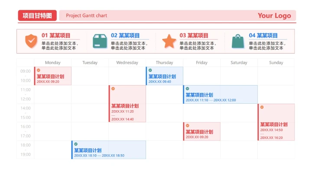Viewport: 312px width, 175px height.
Task: Toggle the green check on Friday's 11:10 task
Action: [x=188, y=89]
